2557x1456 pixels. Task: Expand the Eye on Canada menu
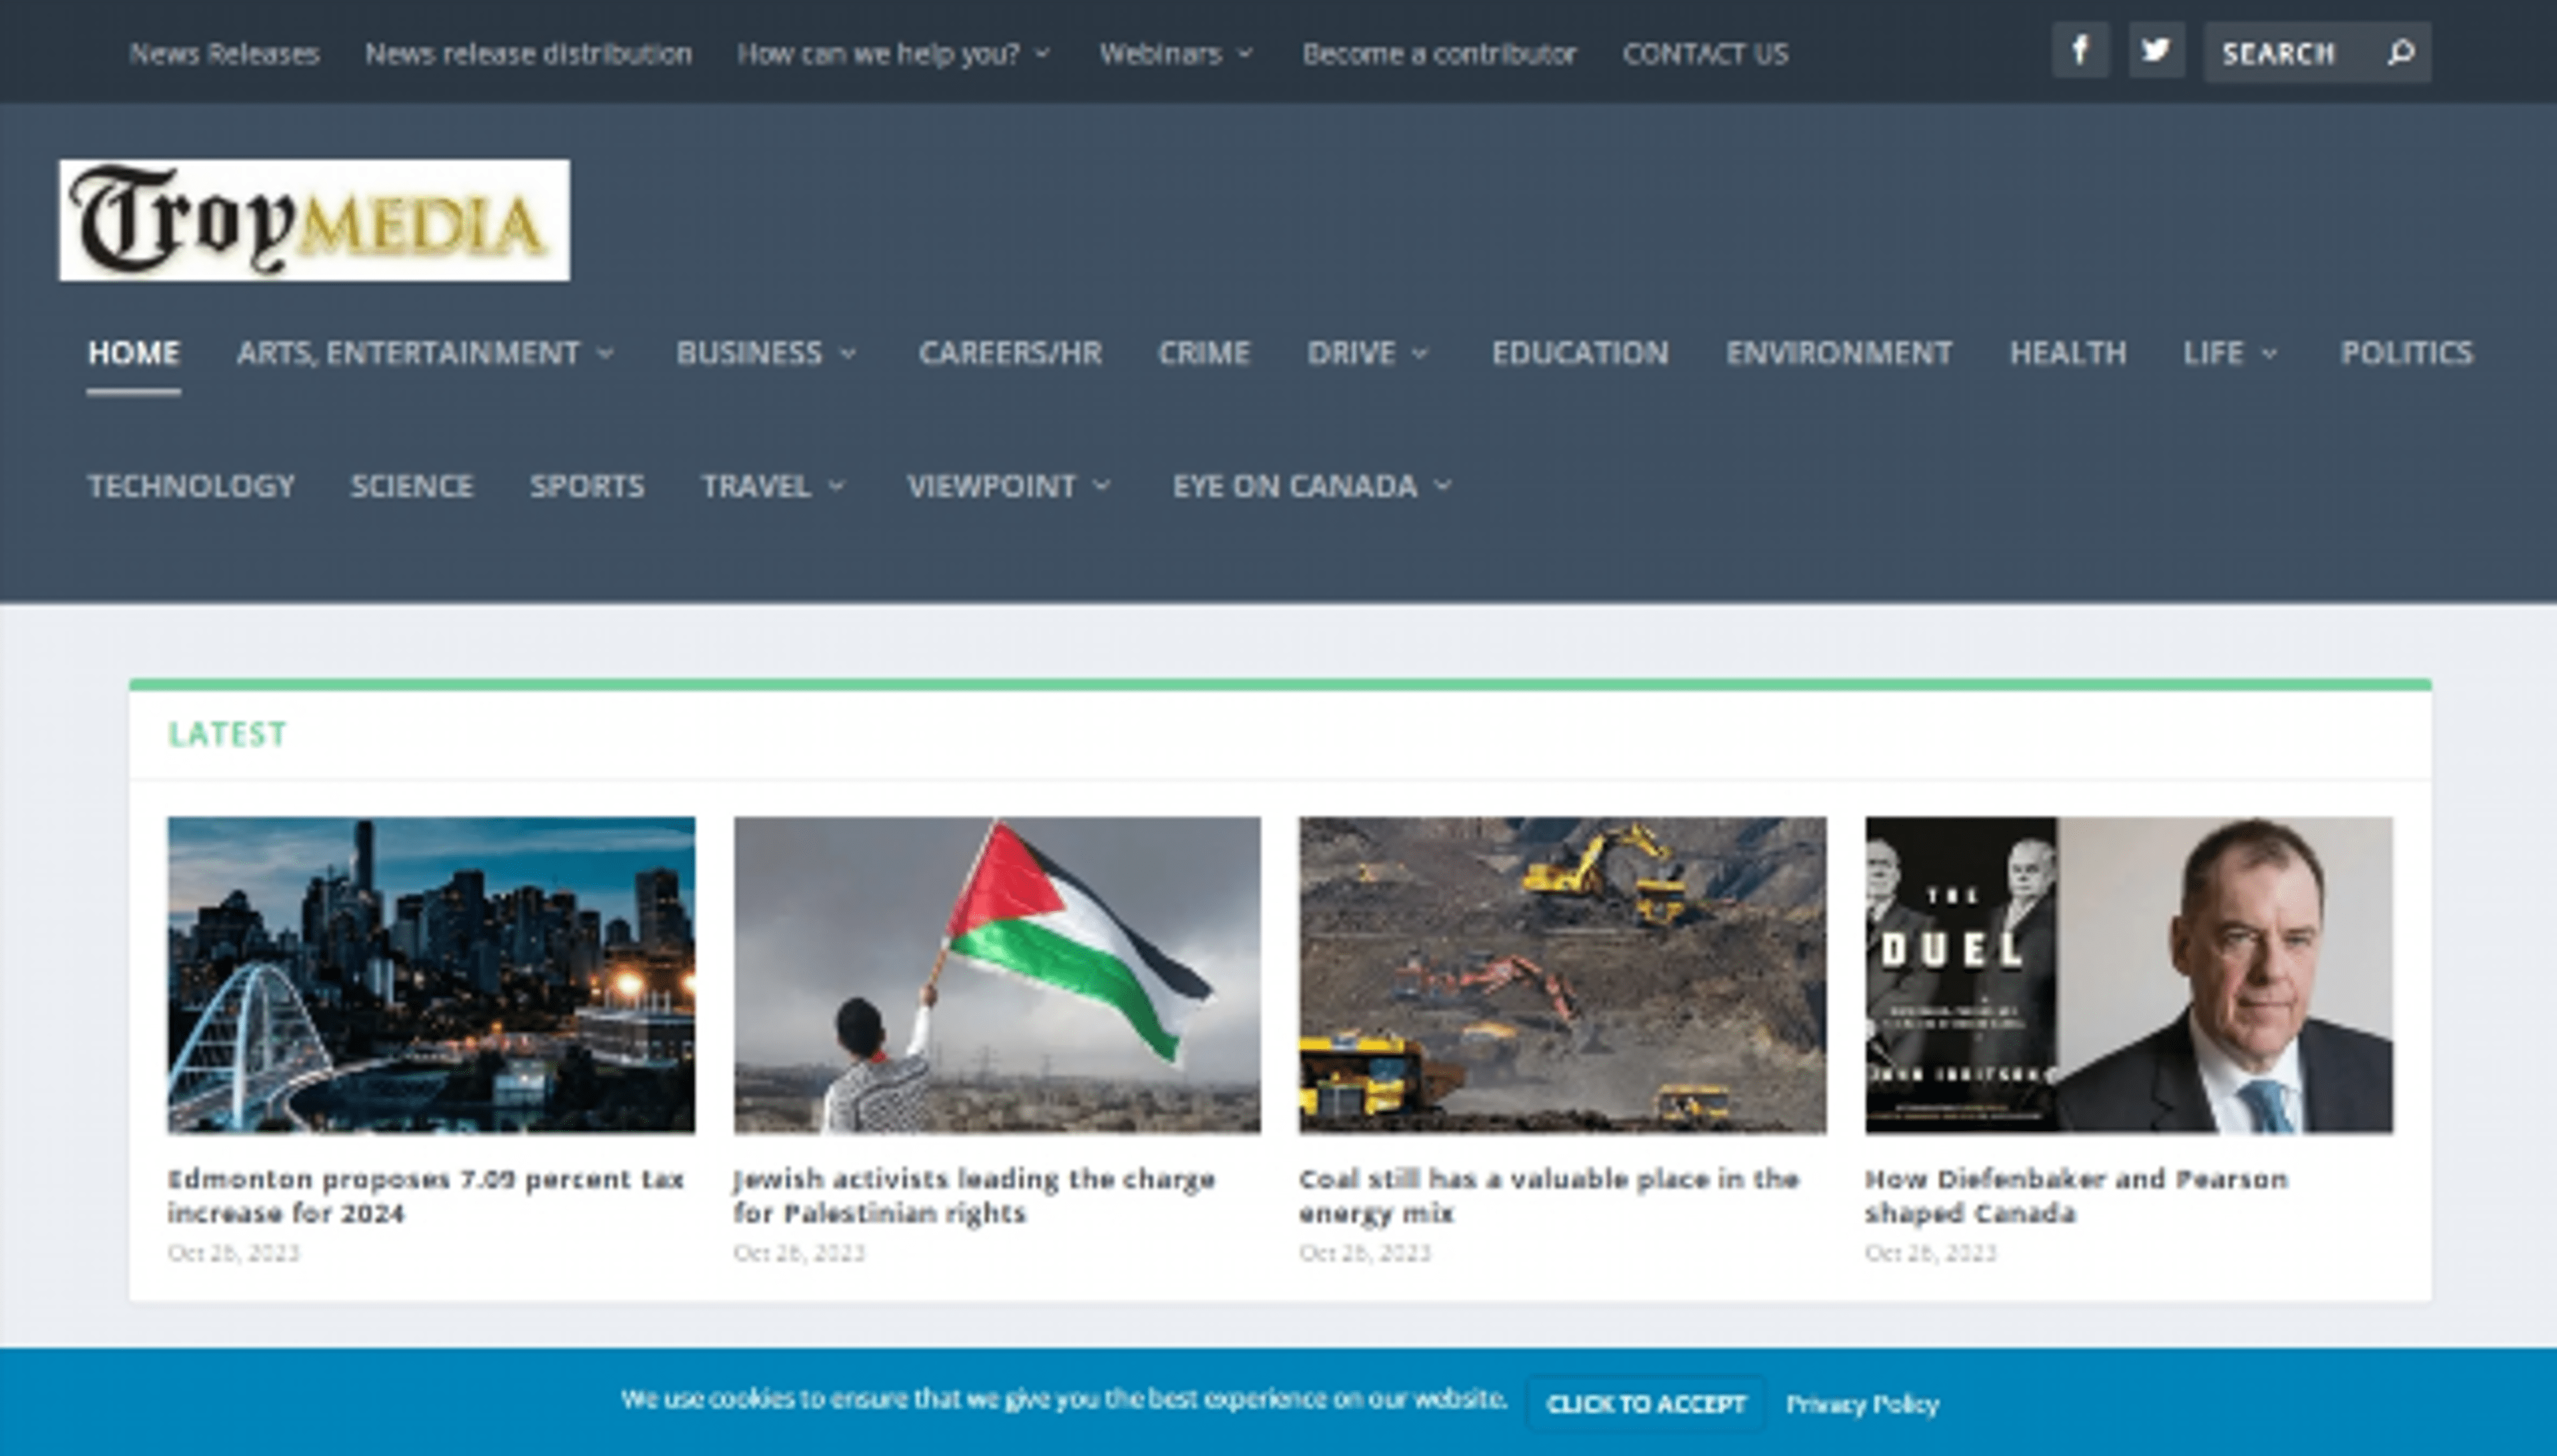coord(1310,486)
